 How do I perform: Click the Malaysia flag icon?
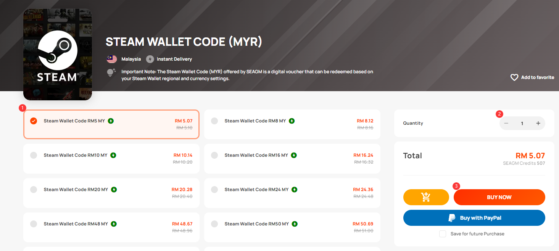(112, 59)
